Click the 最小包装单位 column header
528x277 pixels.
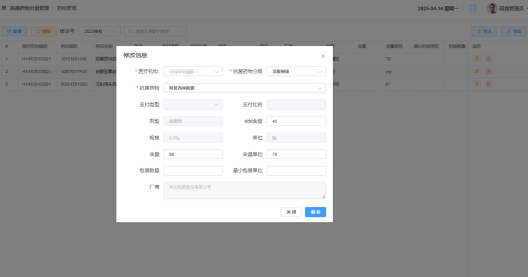point(426,46)
